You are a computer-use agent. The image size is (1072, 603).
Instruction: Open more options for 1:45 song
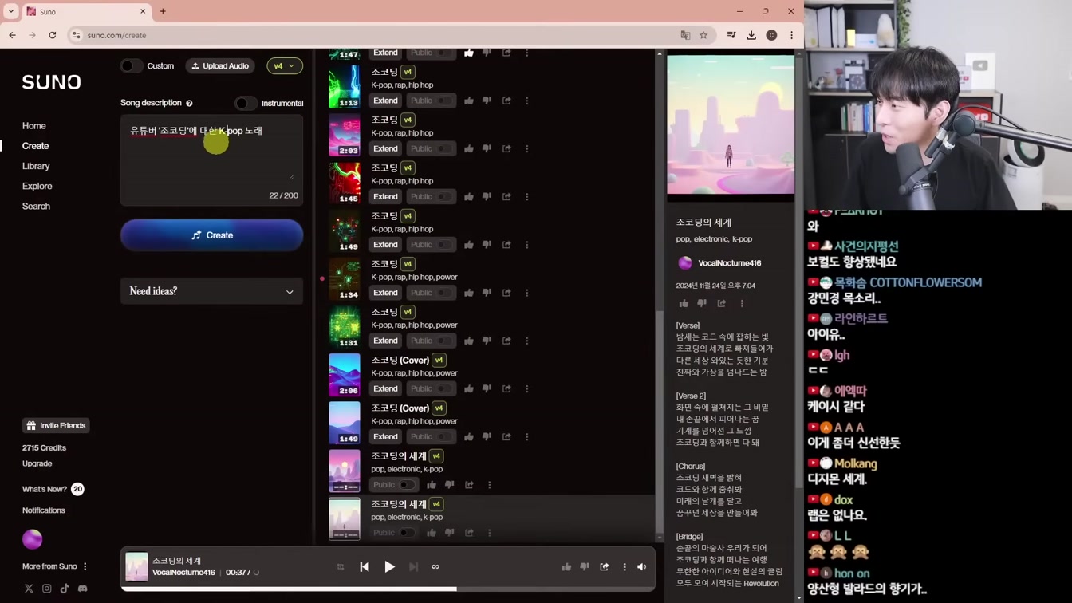click(x=527, y=196)
